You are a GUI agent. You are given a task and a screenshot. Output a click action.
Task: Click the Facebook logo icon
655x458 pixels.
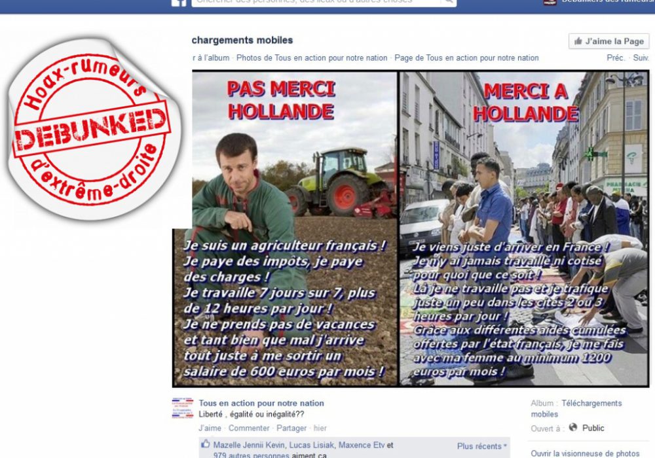coord(179,3)
